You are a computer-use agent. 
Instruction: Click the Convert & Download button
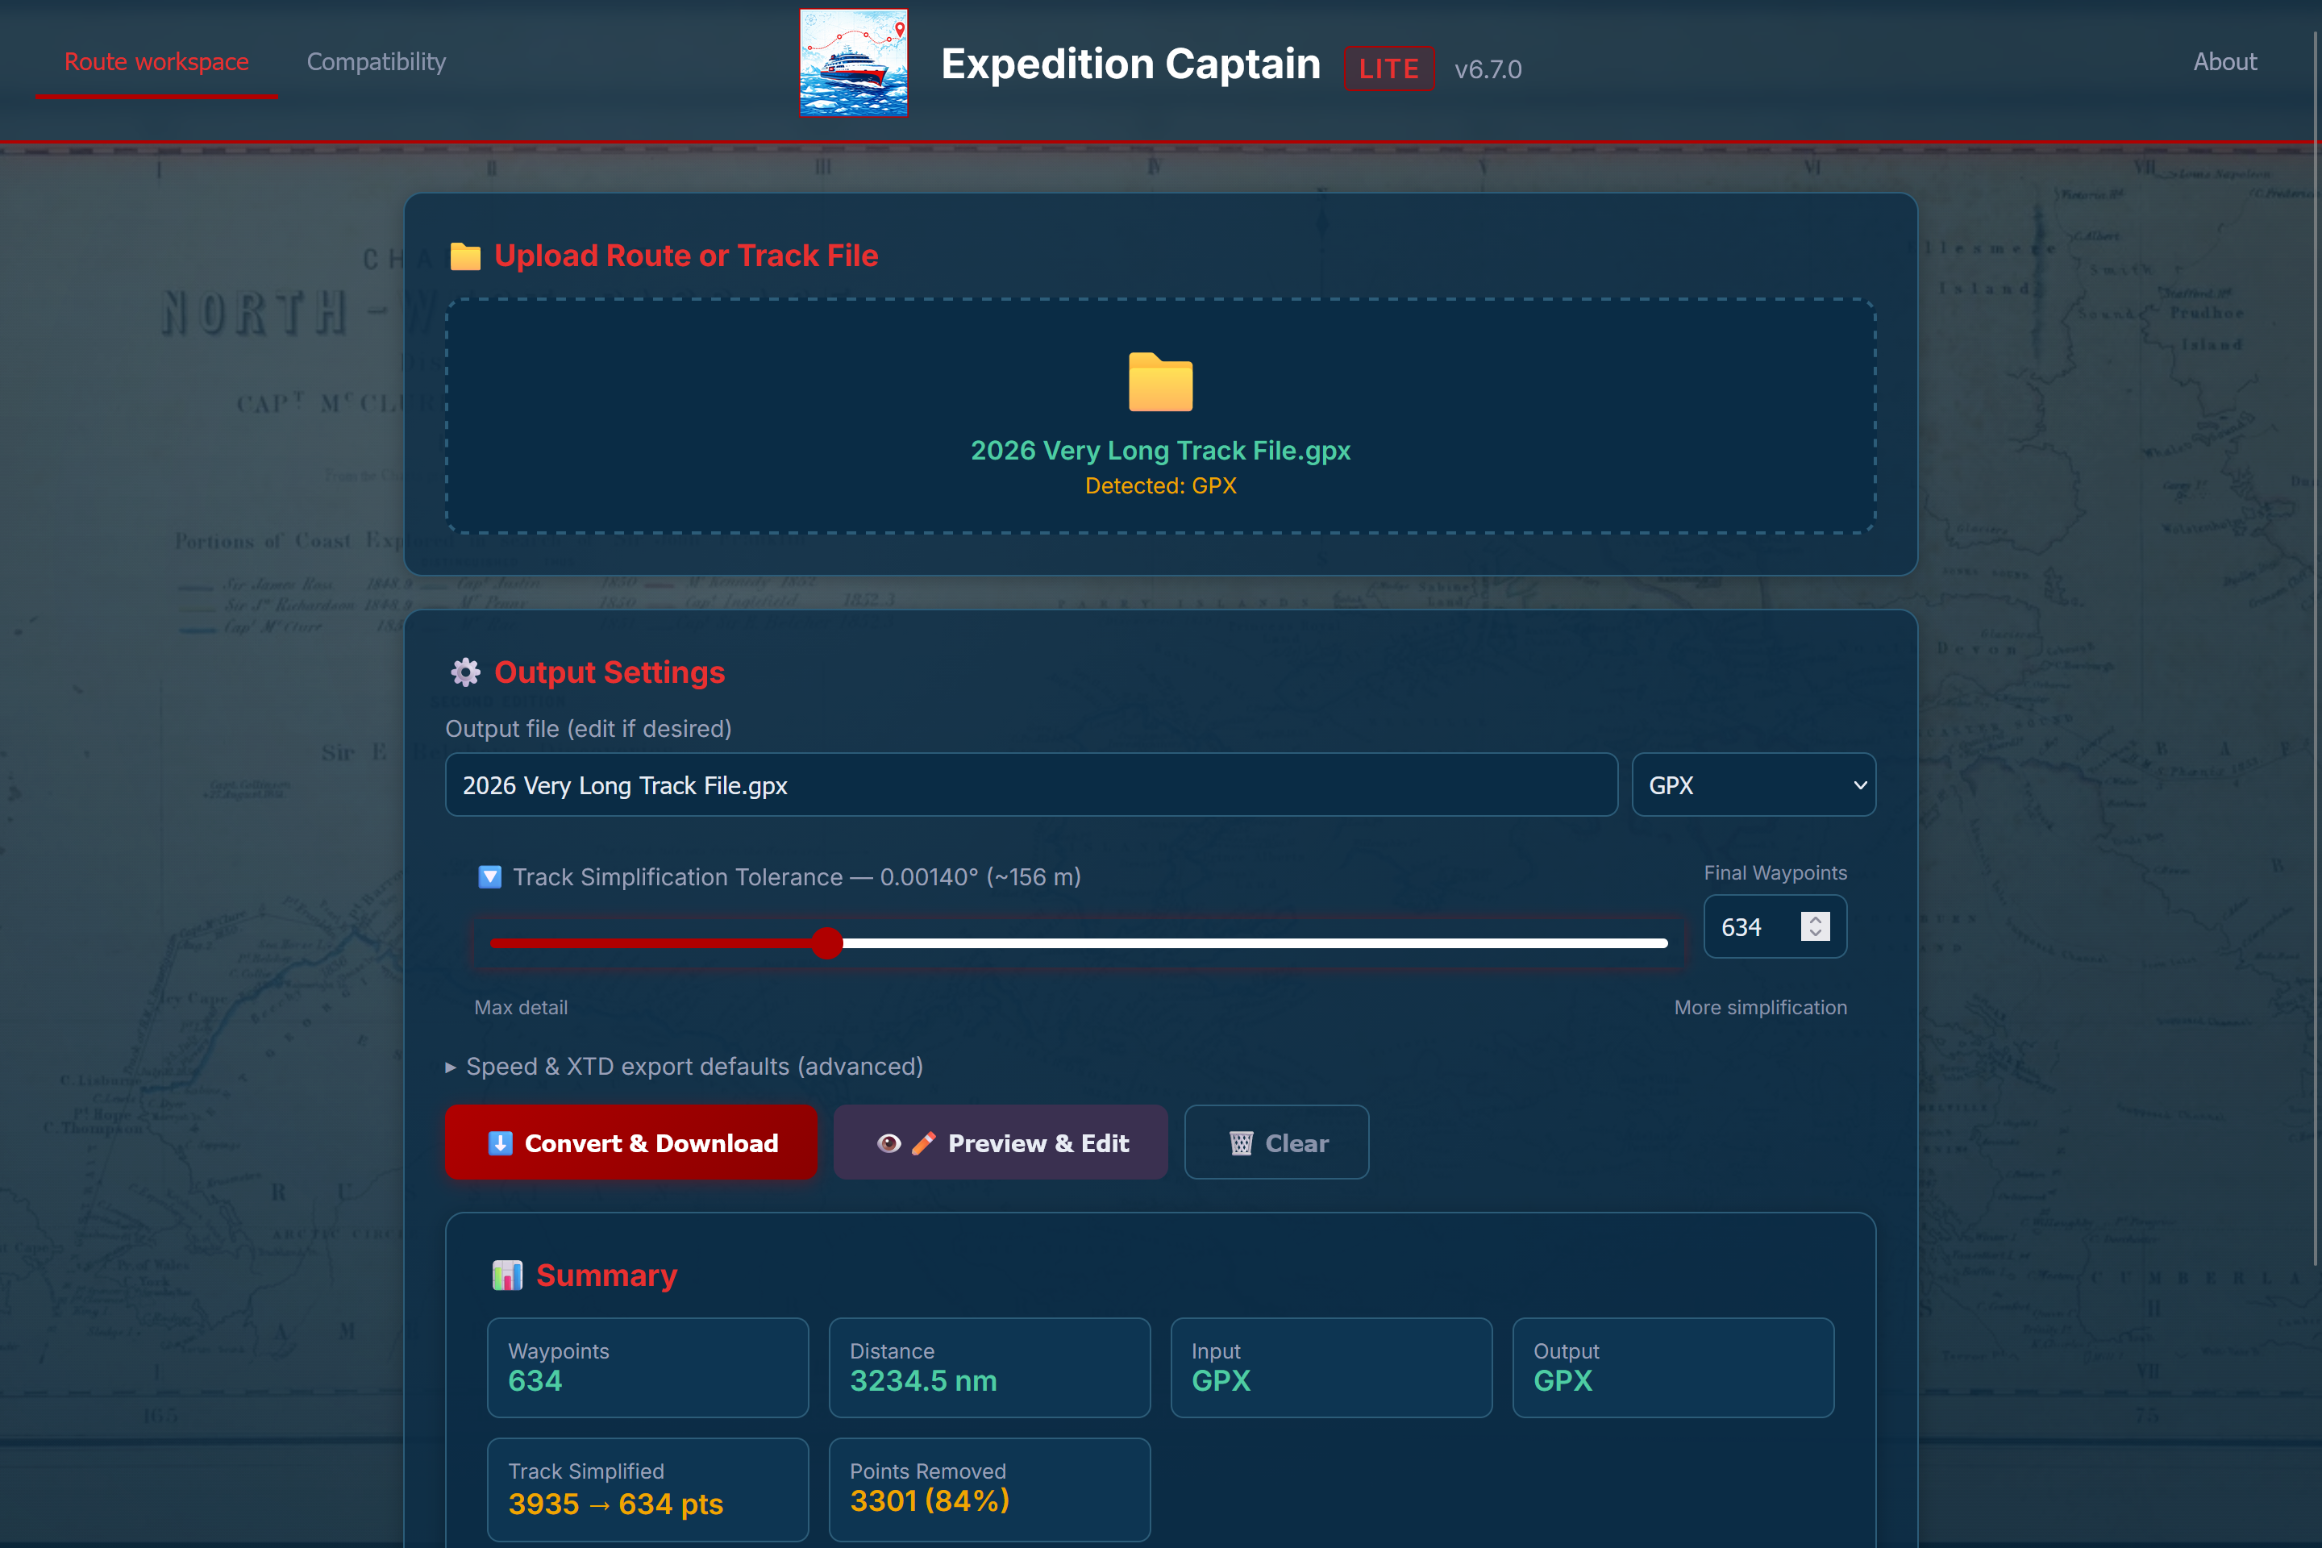(630, 1142)
